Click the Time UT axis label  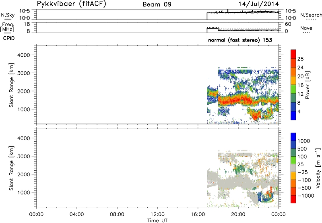pyautogui.click(x=157, y=220)
